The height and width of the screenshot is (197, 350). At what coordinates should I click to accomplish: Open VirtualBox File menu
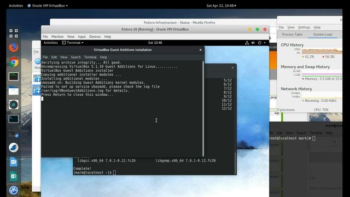pos(45,37)
